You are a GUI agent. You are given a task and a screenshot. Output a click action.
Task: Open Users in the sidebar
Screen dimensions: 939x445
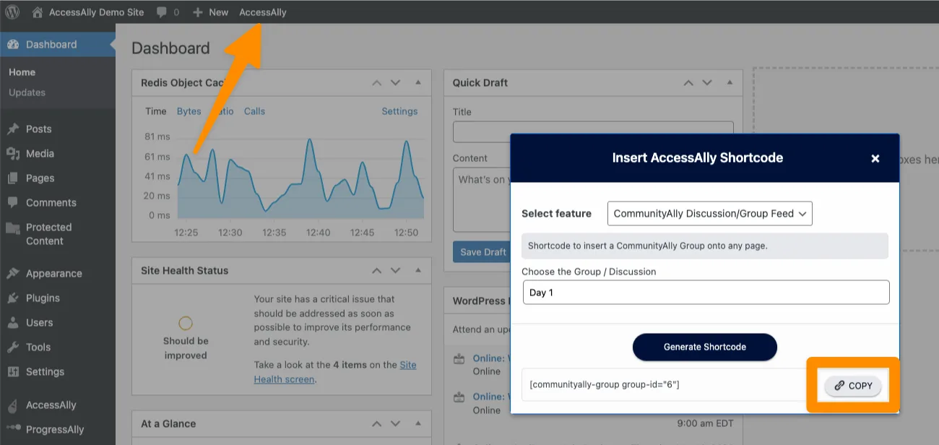(x=40, y=323)
